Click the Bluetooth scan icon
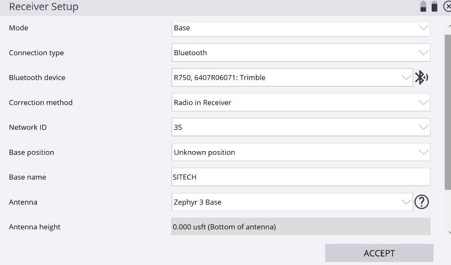 click(x=421, y=78)
